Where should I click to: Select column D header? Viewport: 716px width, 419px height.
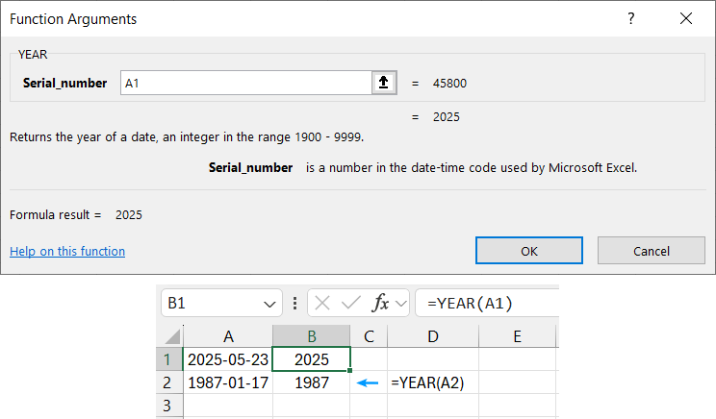click(433, 336)
